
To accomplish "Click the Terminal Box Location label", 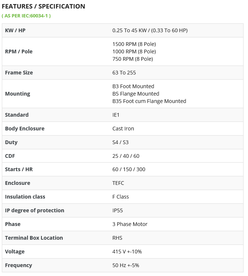I will pos(34,238).
